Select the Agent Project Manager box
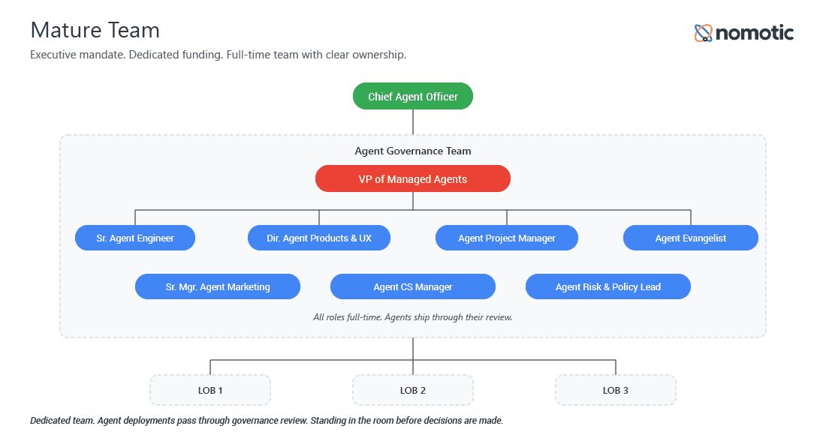Image resolution: width=826 pixels, height=435 pixels. click(507, 238)
